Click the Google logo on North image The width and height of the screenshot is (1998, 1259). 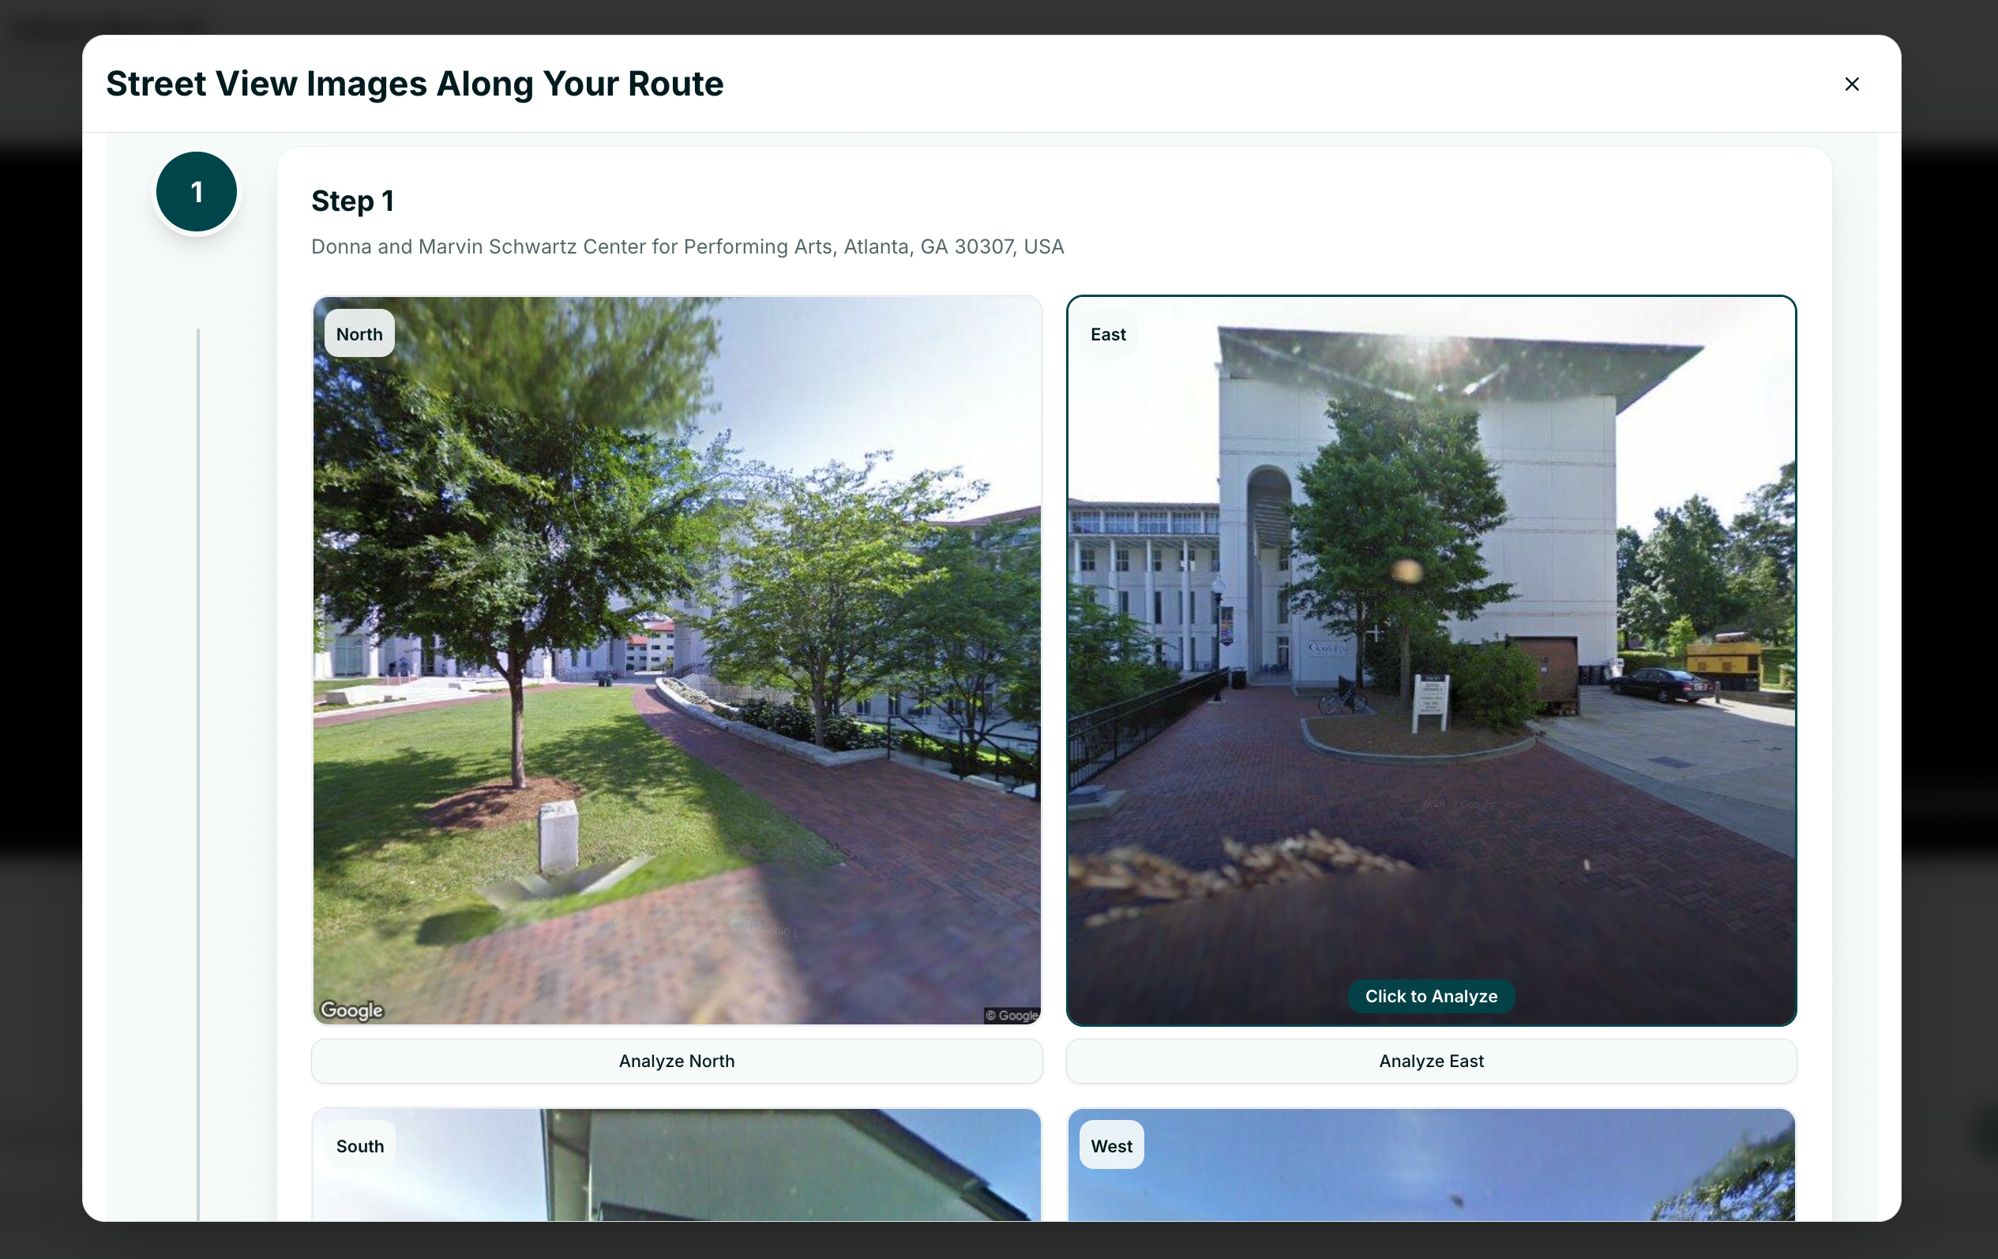coord(351,1010)
